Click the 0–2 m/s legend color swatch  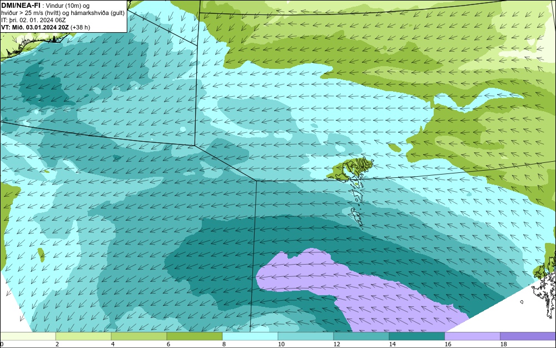click(28, 336)
